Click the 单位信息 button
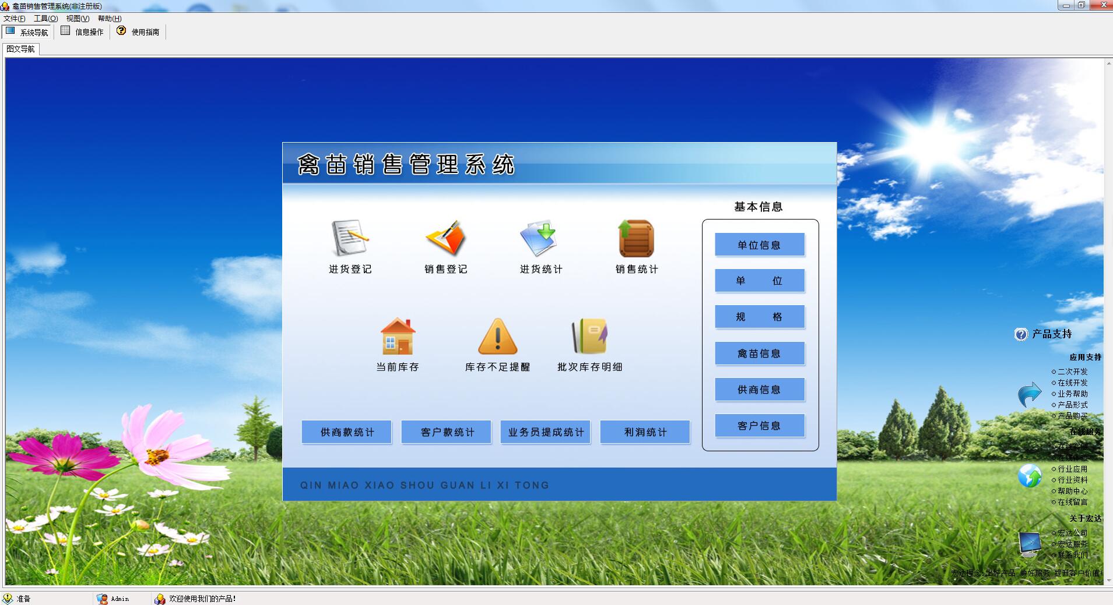1113x605 pixels. click(760, 245)
